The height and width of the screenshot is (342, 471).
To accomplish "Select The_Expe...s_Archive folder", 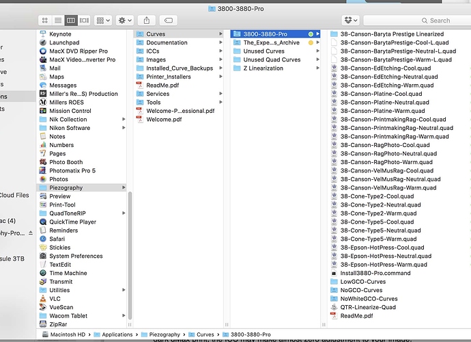I will pos(276,42).
